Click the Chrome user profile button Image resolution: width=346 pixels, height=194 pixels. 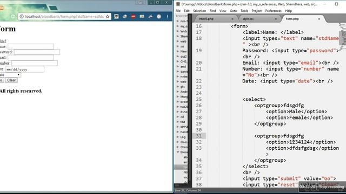[141, 2]
